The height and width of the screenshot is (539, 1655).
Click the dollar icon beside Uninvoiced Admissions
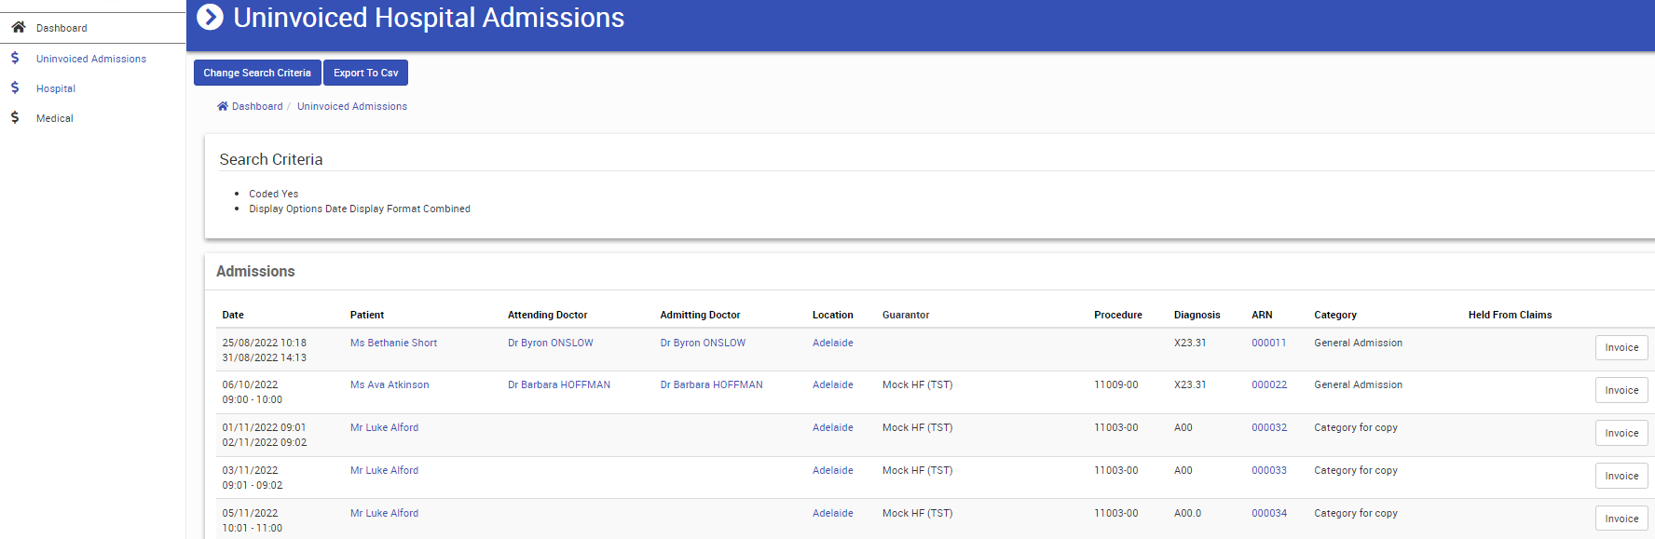click(x=15, y=58)
